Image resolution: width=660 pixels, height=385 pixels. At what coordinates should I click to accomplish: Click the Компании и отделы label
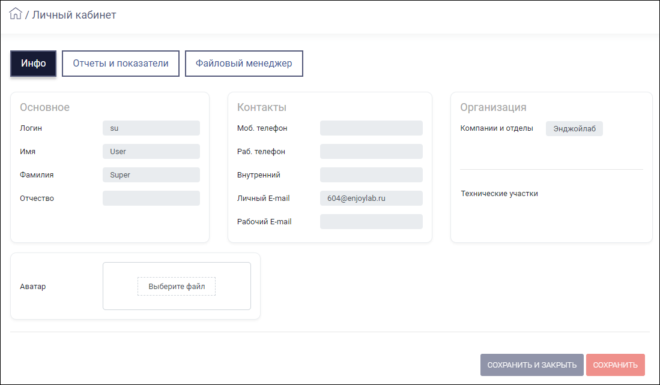click(x=497, y=128)
